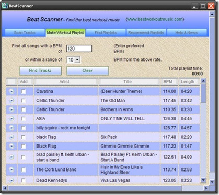
Task: Click the preferred BPM input field
Action: pos(79,48)
